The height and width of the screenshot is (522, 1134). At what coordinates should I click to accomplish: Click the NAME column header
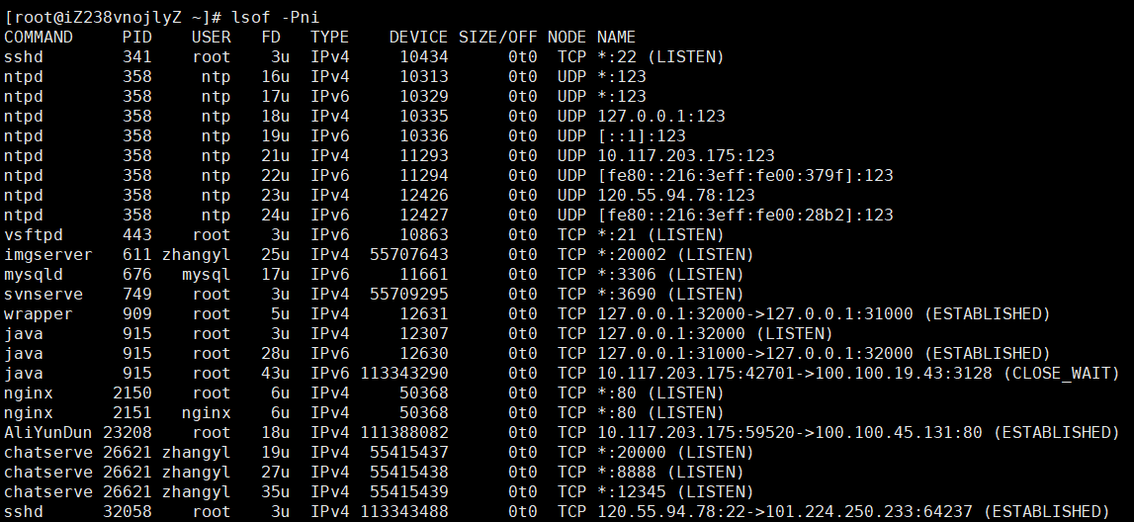617,37
